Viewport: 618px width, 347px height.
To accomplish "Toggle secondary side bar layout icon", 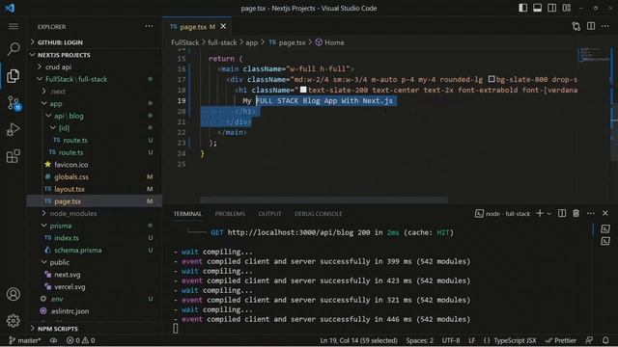I will [x=551, y=8].
